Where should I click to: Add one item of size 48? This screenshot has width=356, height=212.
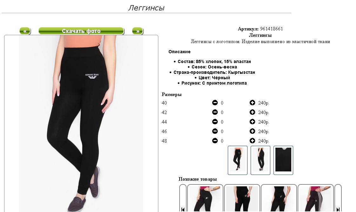point(252,141)
